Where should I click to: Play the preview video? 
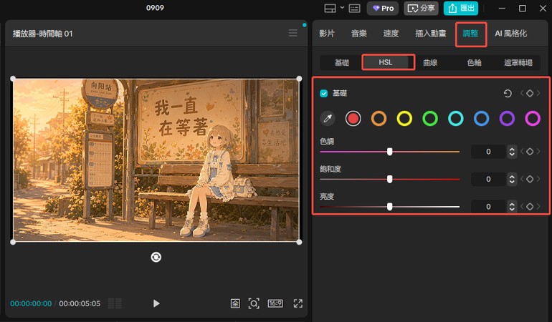tap(156, 303)
